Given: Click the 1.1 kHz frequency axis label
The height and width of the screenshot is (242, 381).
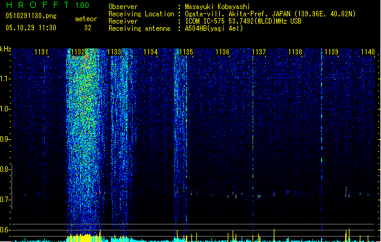Looking at the screenshot, I should click(x=5, y=79).
